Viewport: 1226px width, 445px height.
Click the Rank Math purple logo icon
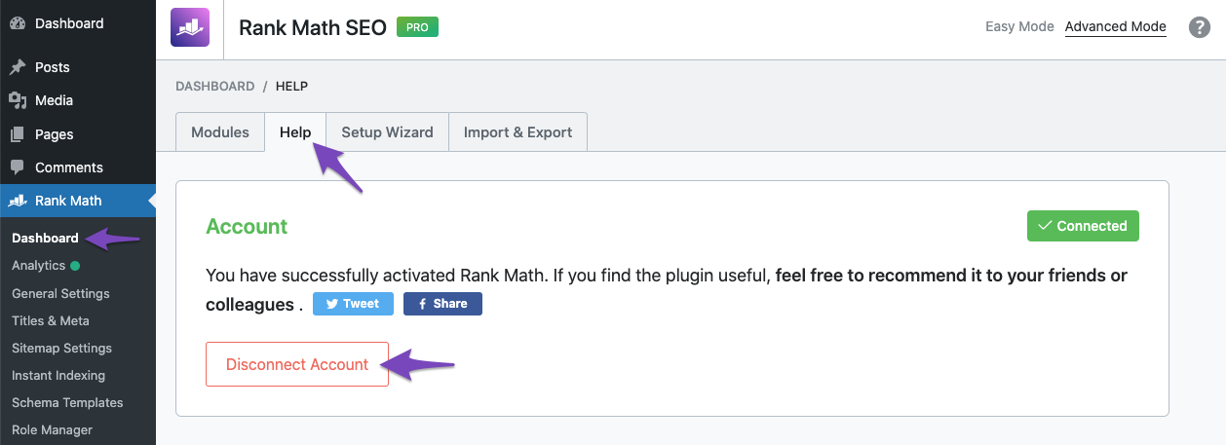(x=189, y=27)
